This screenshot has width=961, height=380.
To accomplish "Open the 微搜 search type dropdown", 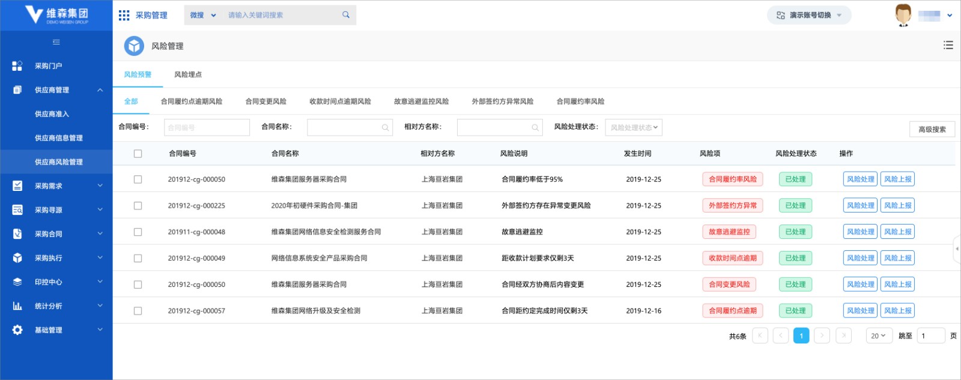I will (203, 15).
